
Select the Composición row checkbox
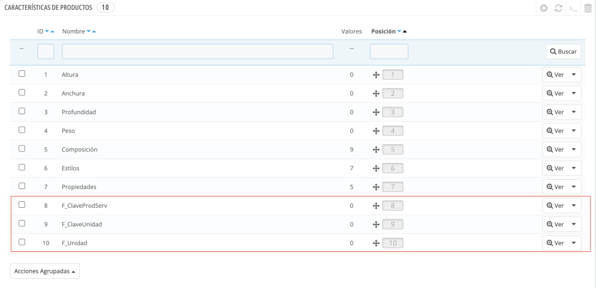pyautogui.click(x=22, y=148)
